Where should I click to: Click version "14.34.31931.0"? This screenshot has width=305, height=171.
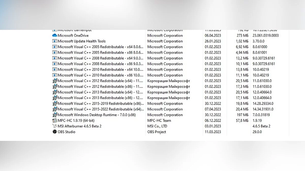click(263, 109)
